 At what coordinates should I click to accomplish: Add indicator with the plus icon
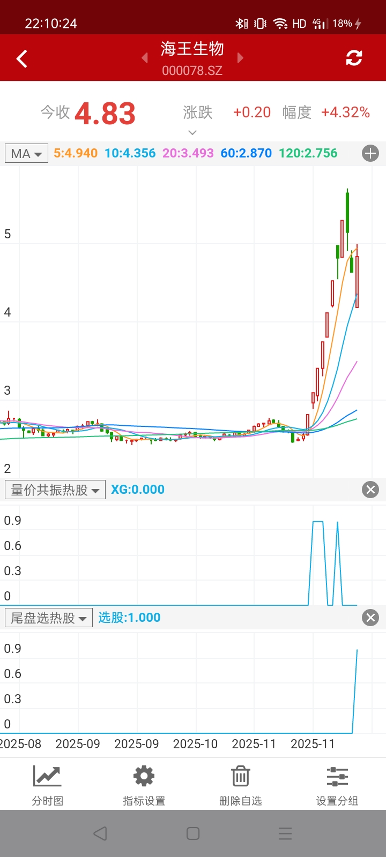(370, 154)
